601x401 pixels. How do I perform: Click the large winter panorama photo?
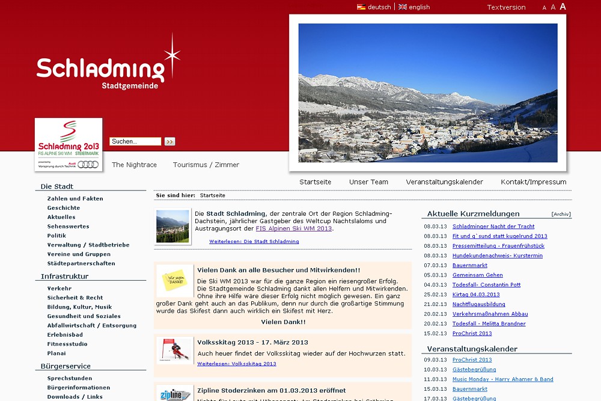(x=428, y=93)
